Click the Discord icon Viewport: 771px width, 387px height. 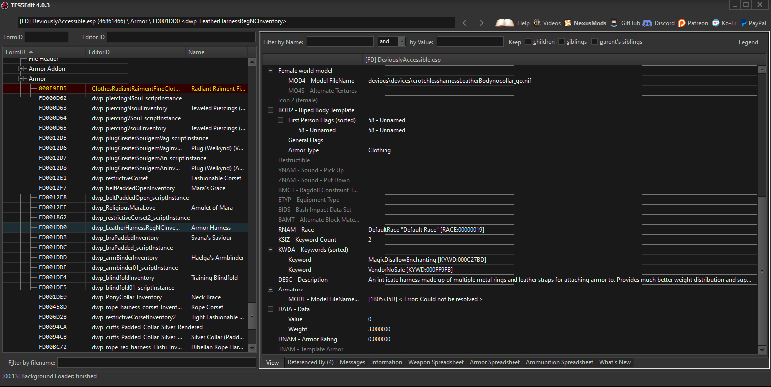click(x=647, y=22)
